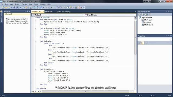Click the Find icon in toolbar
The height and width of the screenshot is (97, 173).
click(31, 8)
